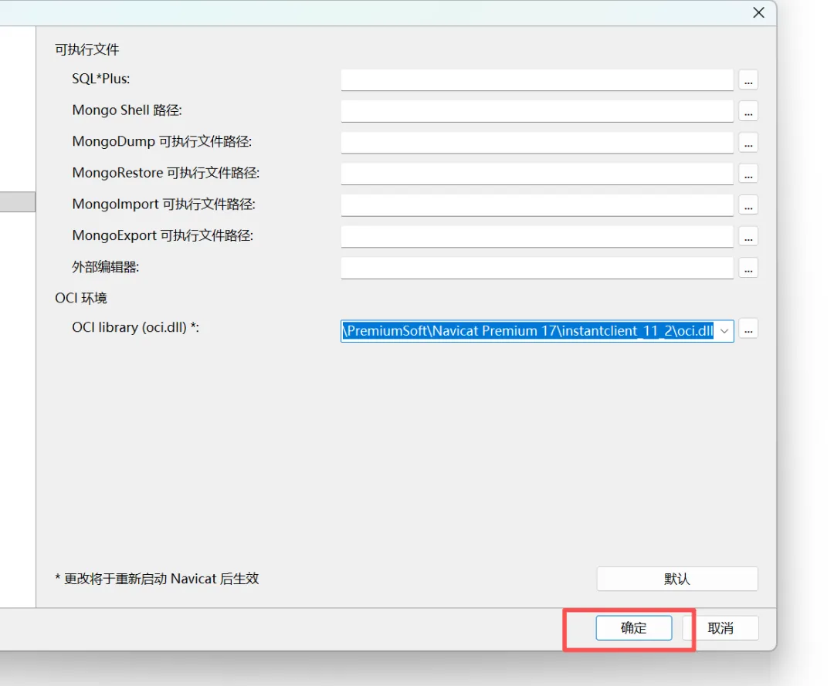Browse for the MongoRestore executable path
The image size is (834, 686).
[748, 174]
